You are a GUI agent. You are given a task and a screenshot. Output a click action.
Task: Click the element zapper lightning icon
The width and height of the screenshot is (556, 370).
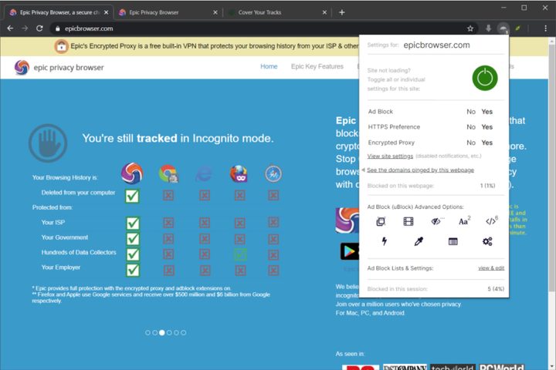(384, 241)
